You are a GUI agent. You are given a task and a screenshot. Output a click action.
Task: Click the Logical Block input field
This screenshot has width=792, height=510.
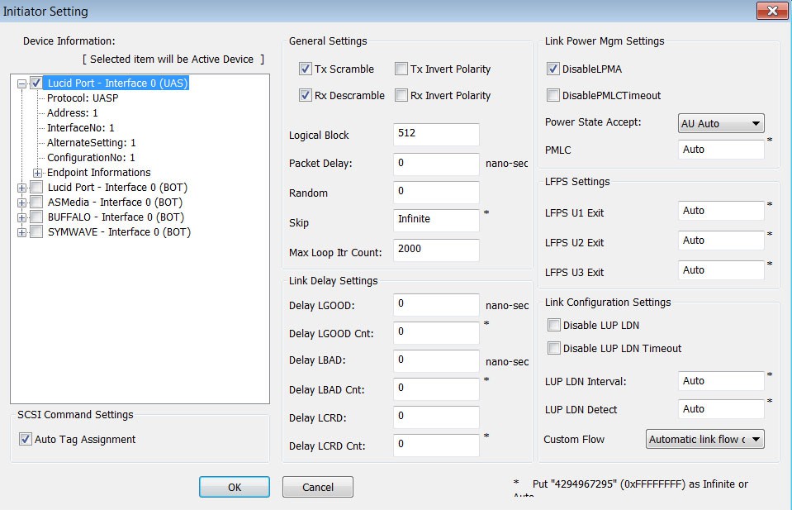point(436,135)
